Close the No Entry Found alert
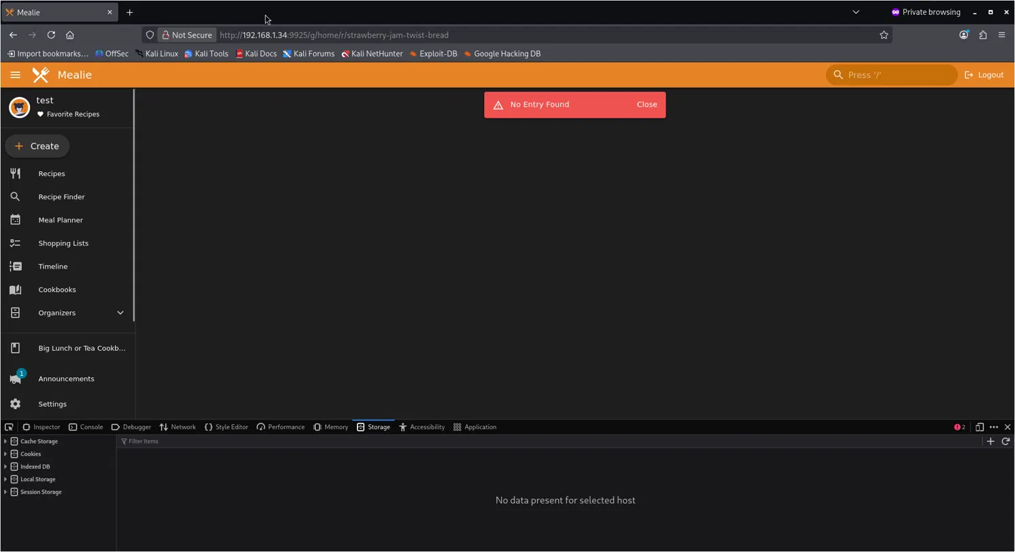 click(x=647, y=105)
